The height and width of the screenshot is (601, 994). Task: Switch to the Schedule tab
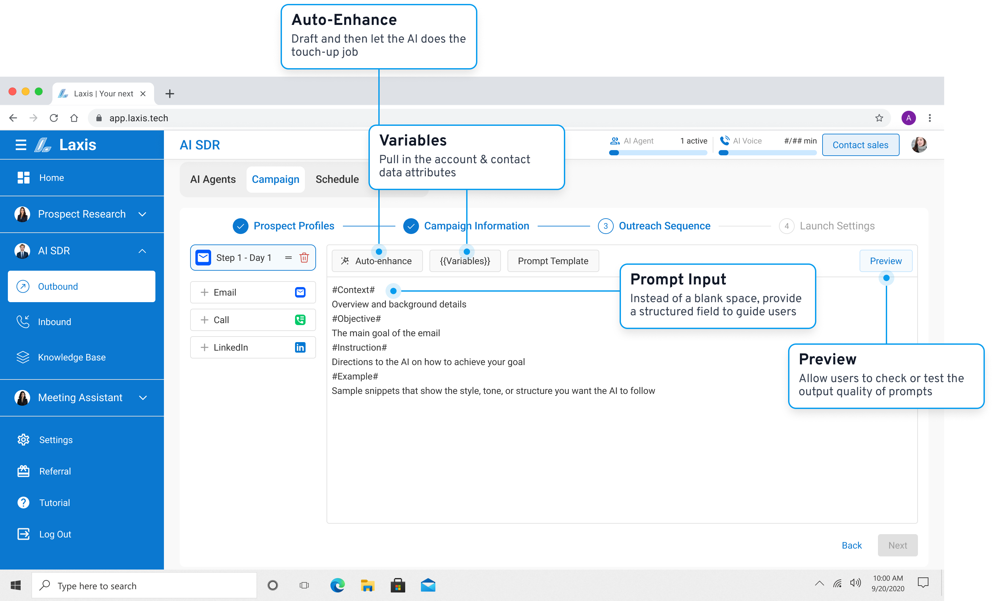coord(337,179)
